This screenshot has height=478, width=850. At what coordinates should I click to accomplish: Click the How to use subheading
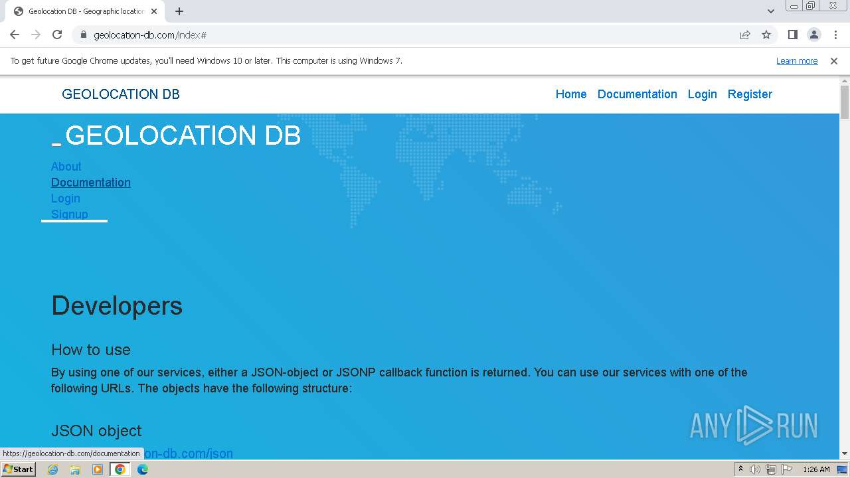pyautogui.click(x=91, y=350)
